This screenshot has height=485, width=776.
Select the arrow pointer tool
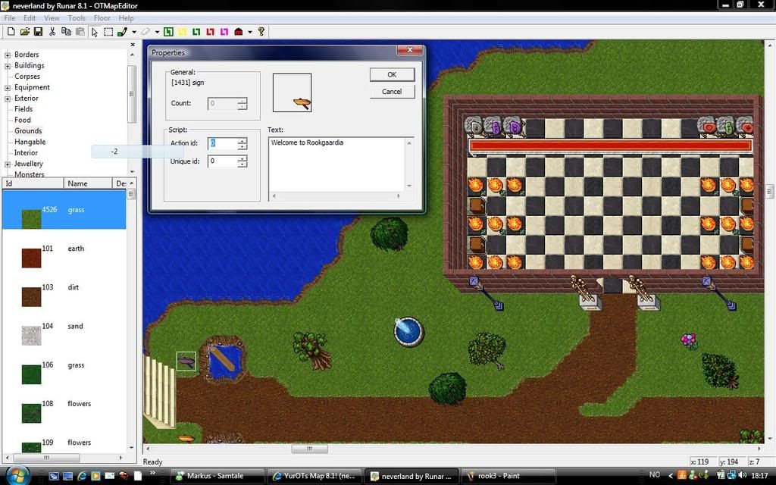tap(95, 32)
